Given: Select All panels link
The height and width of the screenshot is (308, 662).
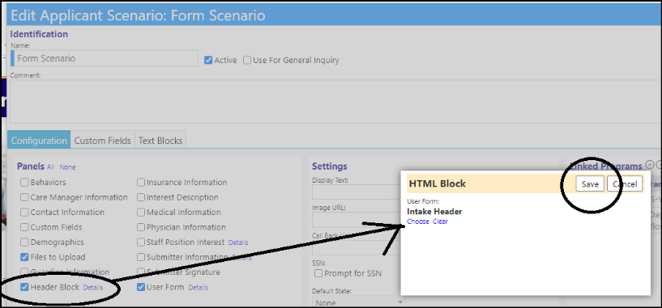Looking at the screenshot, I should 51,167.
